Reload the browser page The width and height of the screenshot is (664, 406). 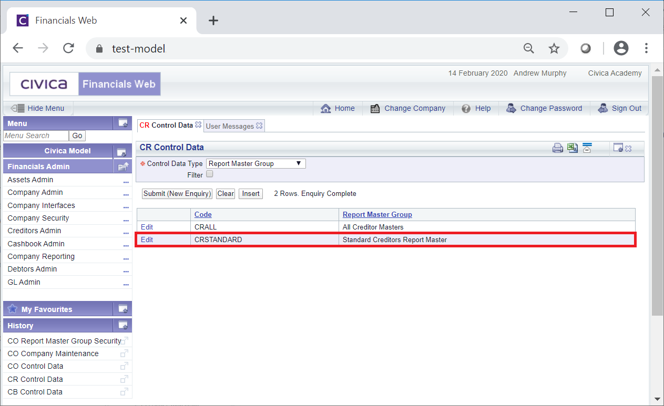68,48
